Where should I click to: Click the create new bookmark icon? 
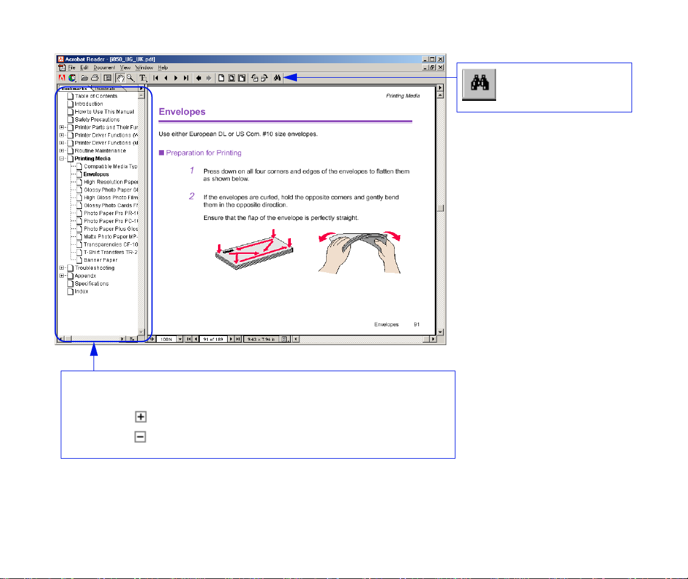pos(132,339)
